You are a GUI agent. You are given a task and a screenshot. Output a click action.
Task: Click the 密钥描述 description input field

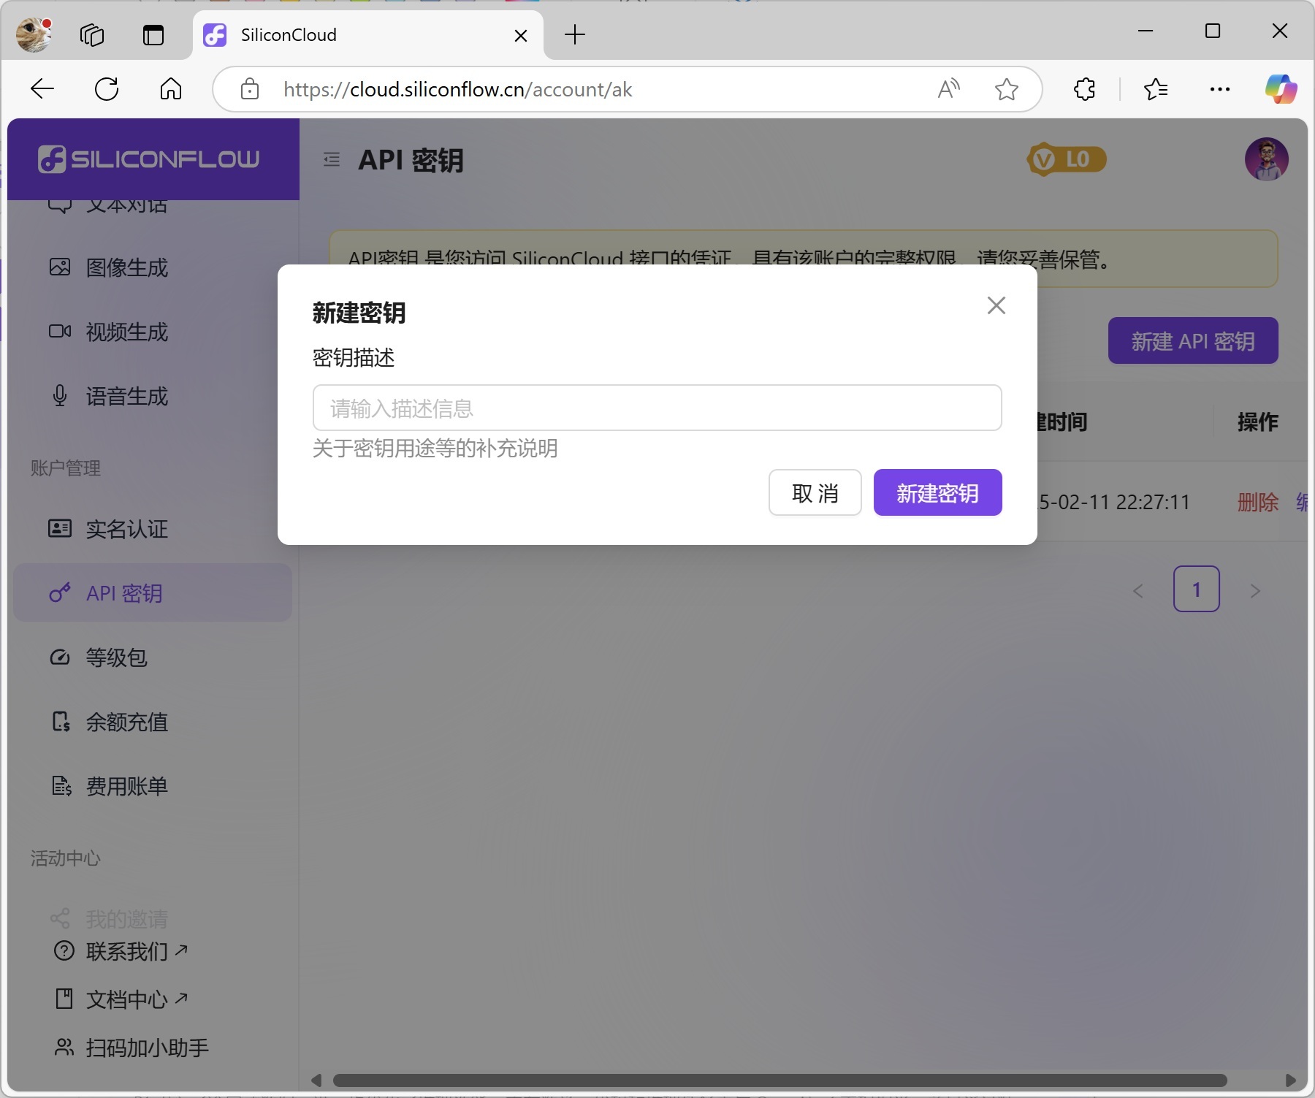pos(657,408)
